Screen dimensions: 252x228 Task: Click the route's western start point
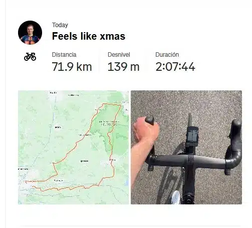[26, 181]
